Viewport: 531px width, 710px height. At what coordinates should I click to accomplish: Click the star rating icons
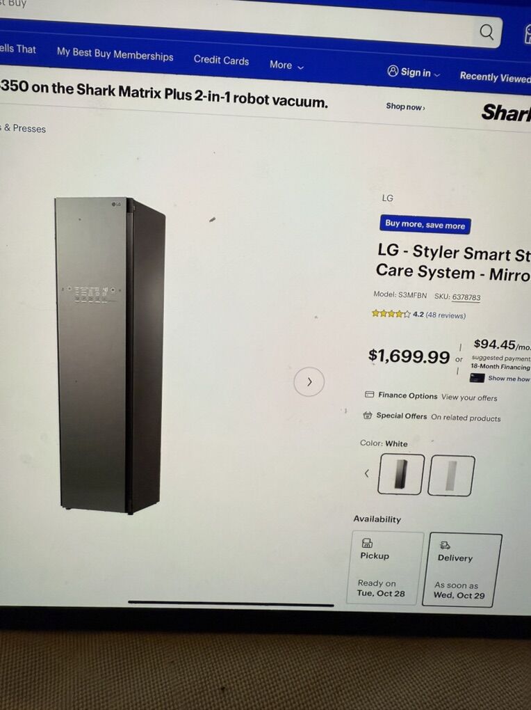[391, 313]
